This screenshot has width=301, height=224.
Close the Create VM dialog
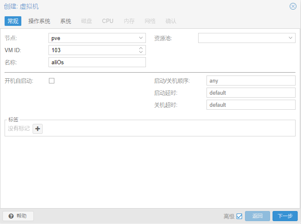tap(293, 7)
